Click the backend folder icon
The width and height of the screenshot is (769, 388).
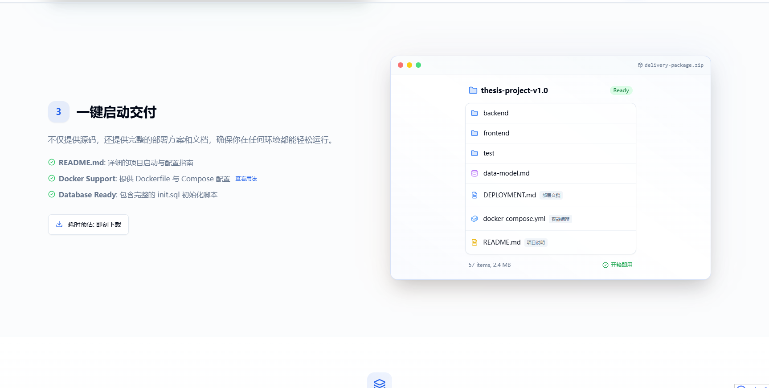click(x=474, y=113)
